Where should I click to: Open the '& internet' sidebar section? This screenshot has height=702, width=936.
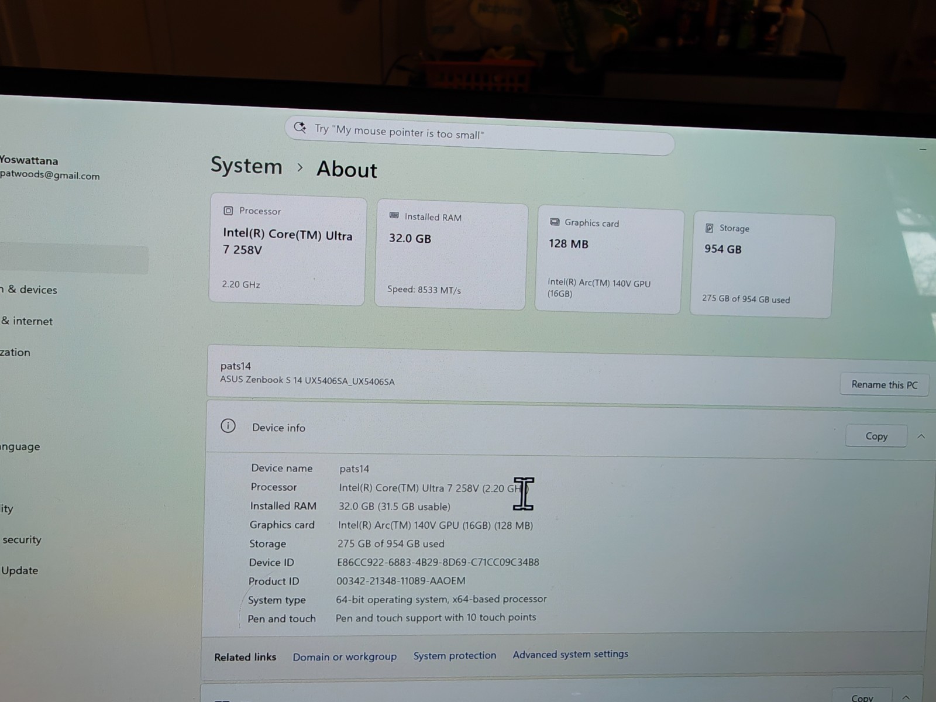(x=27, y=321)
